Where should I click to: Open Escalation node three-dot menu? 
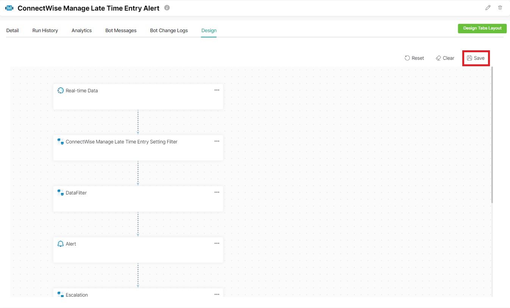[x=217, y=294]
